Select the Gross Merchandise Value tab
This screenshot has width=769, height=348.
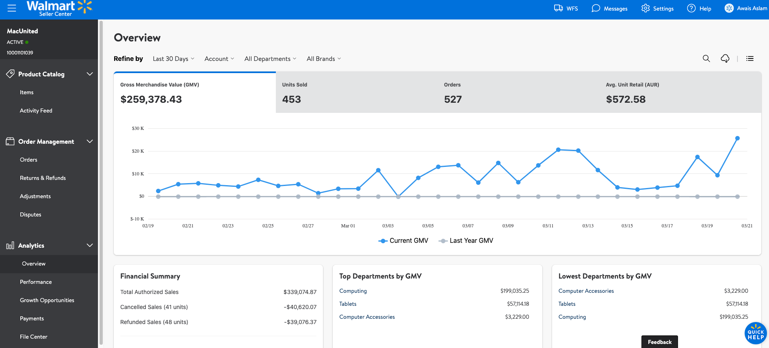click(195, 93)
